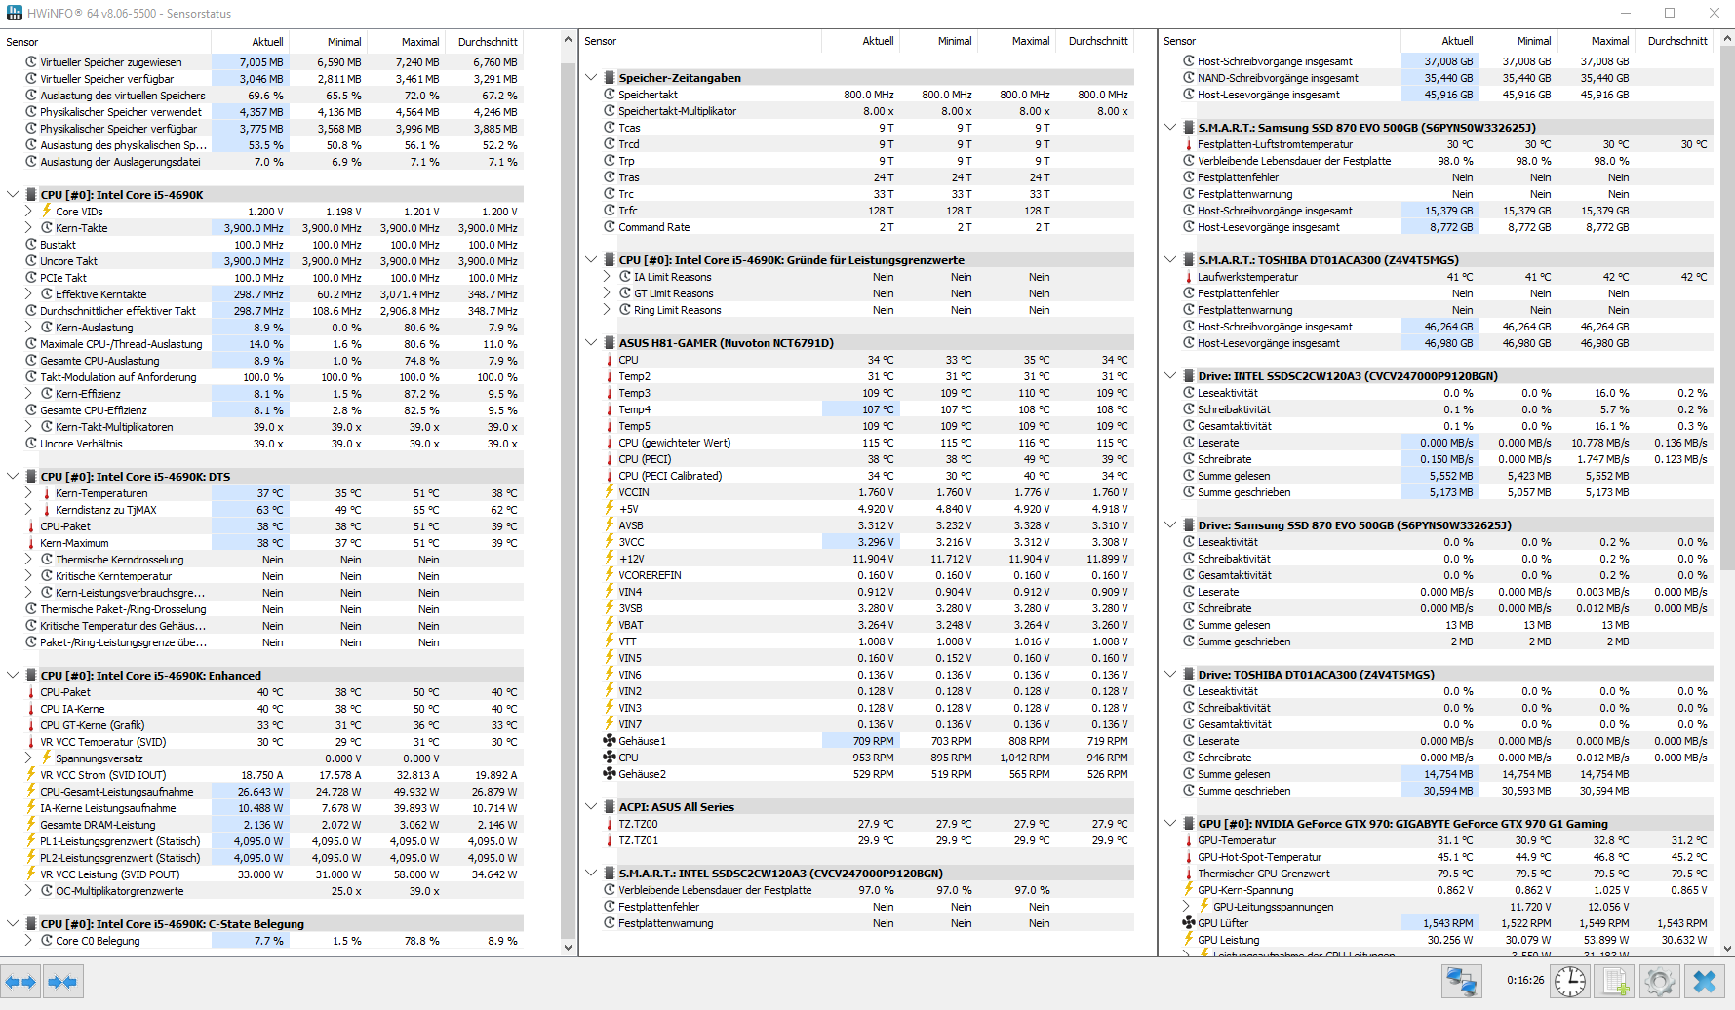Expand the GPU-Leitungsspannungen row
The height and width of the screenshot is (1010, 1735).
(1186, 907)
